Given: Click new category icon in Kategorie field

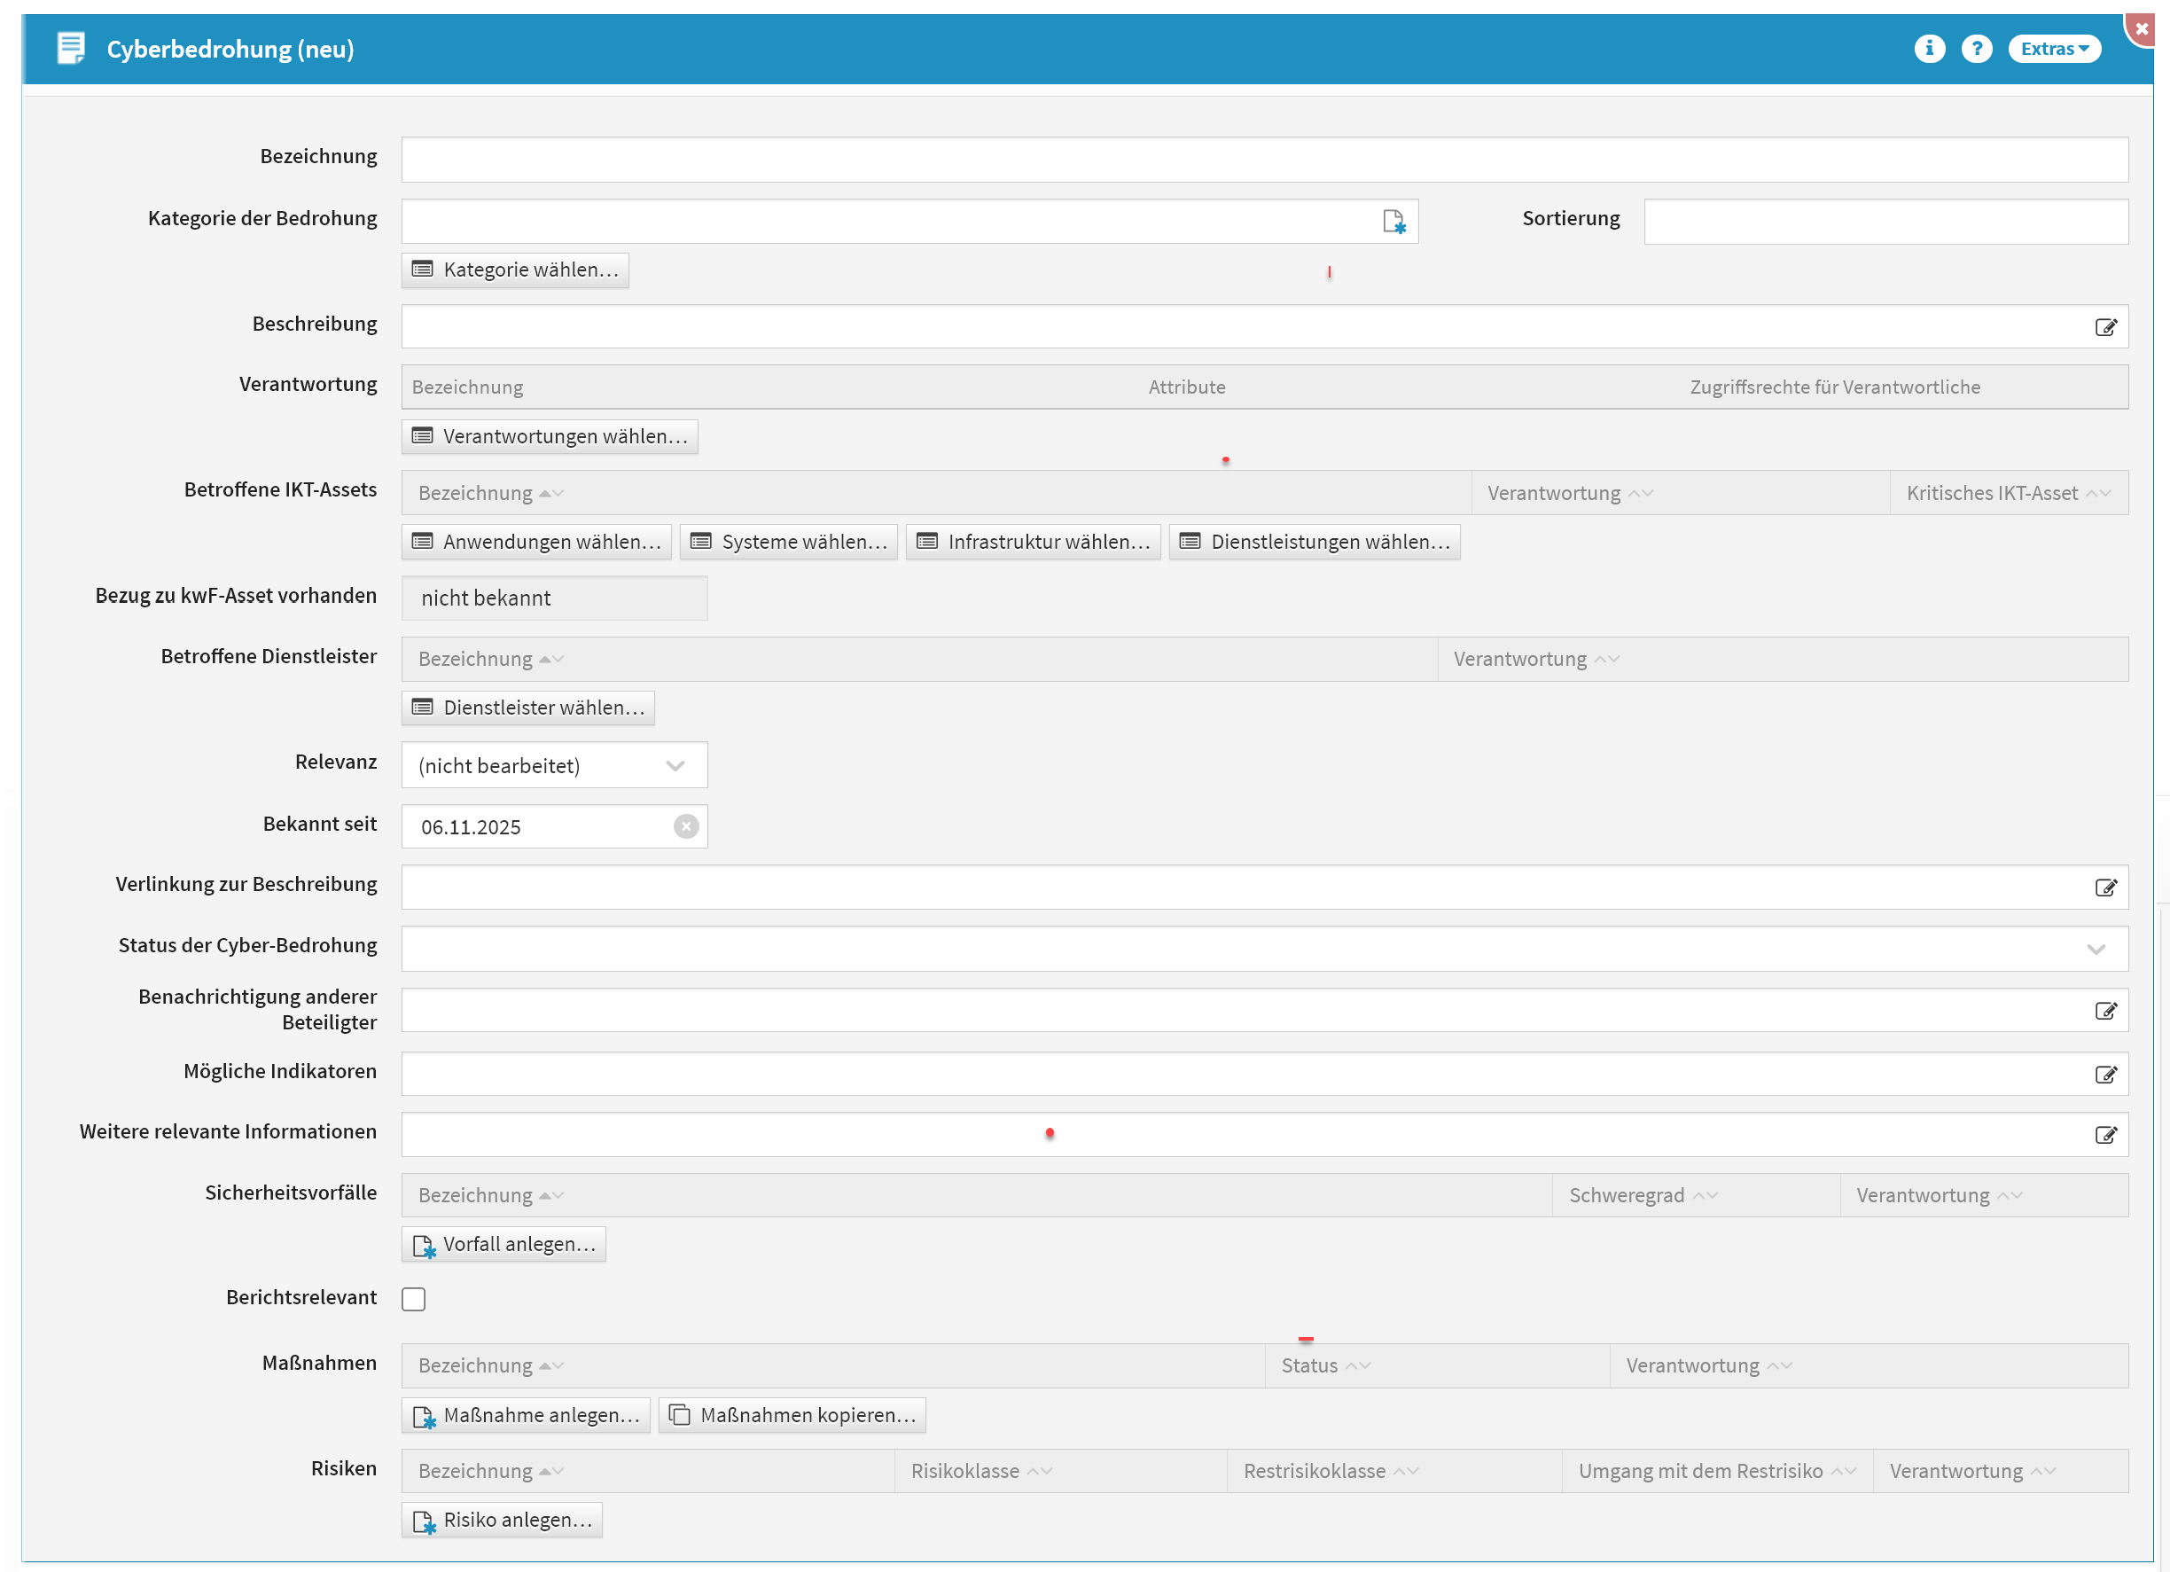Looking at the screenshot, I should pos(1393,222).
